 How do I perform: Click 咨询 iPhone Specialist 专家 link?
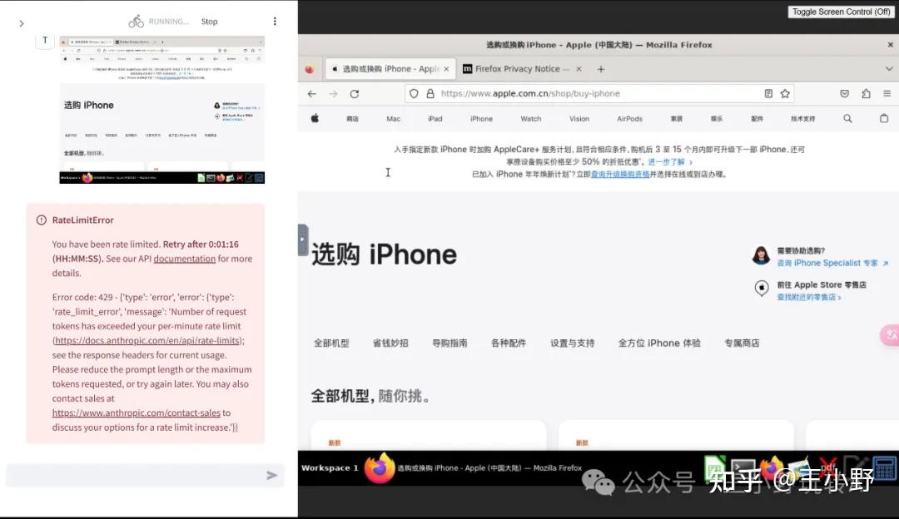coord(832,263)
